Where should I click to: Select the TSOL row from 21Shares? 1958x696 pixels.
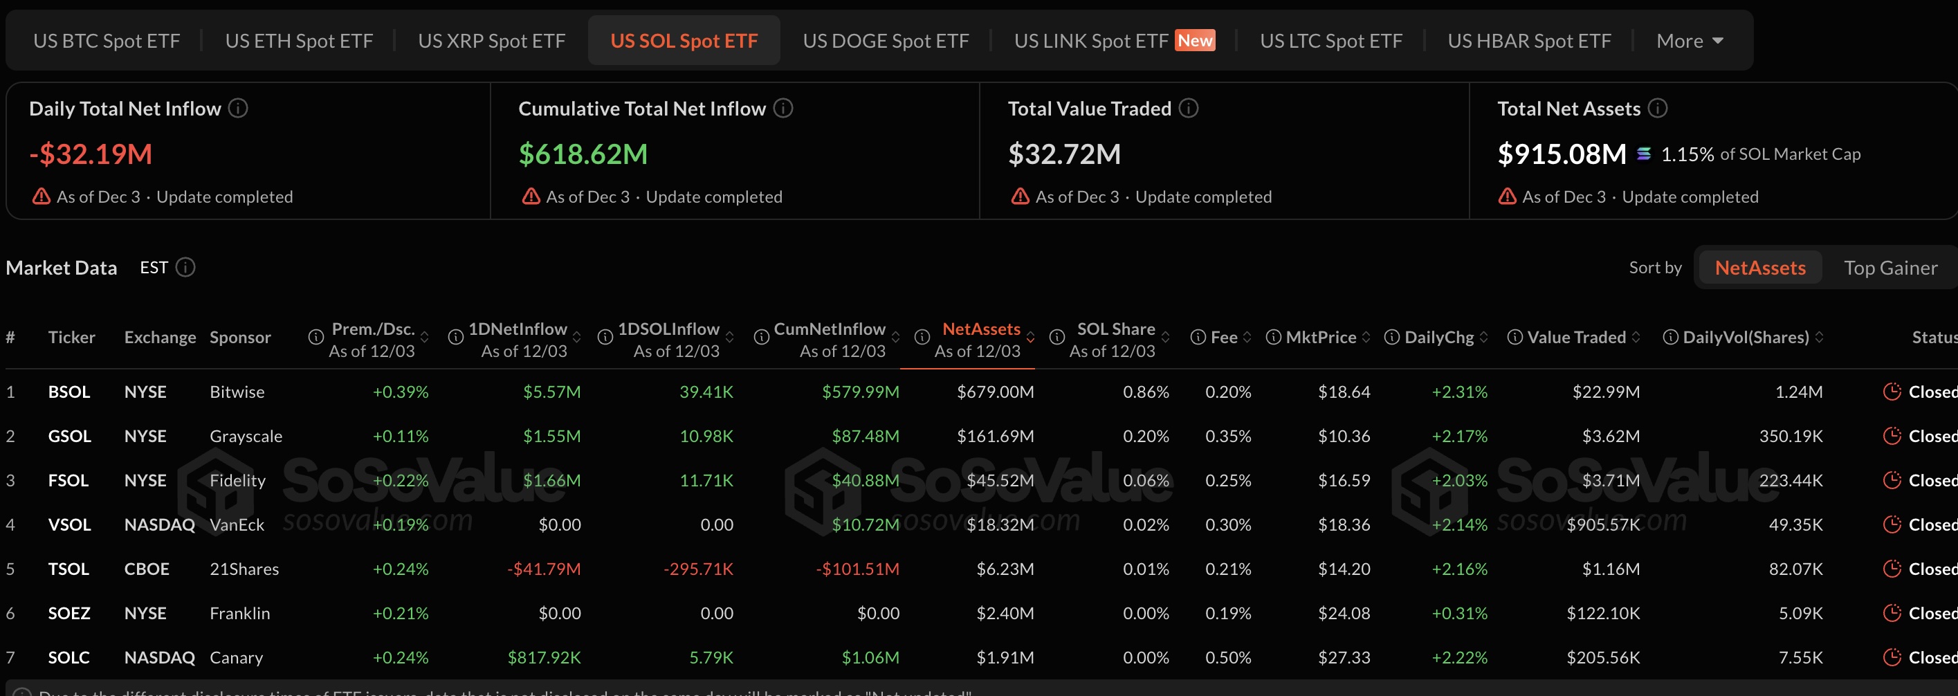tap(68, 569)
